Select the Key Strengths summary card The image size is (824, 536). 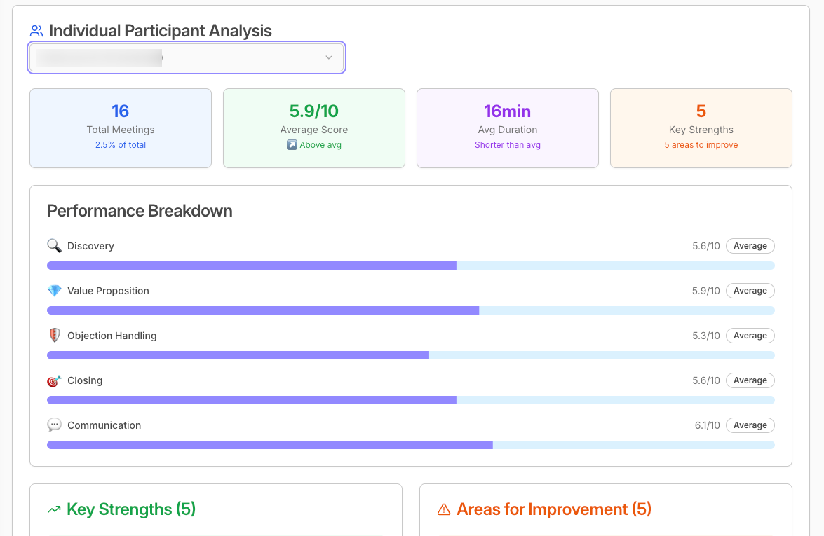(x=701, y=128)
